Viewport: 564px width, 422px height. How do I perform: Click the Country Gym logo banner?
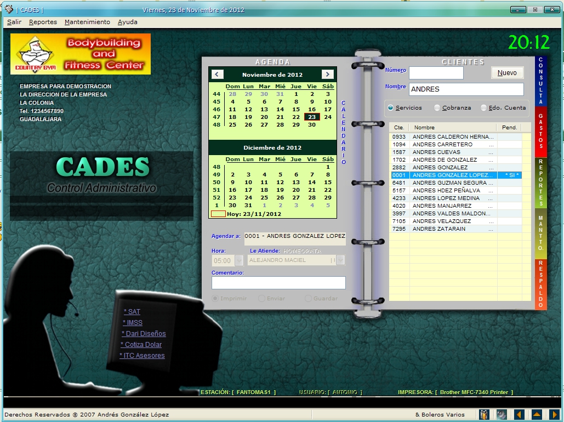click(81, 54)
